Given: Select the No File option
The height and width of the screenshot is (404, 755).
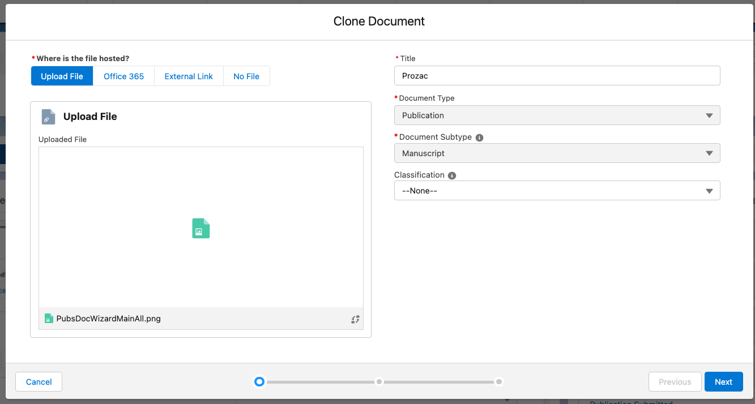Looking at the screenshot, I should [246, 76].
